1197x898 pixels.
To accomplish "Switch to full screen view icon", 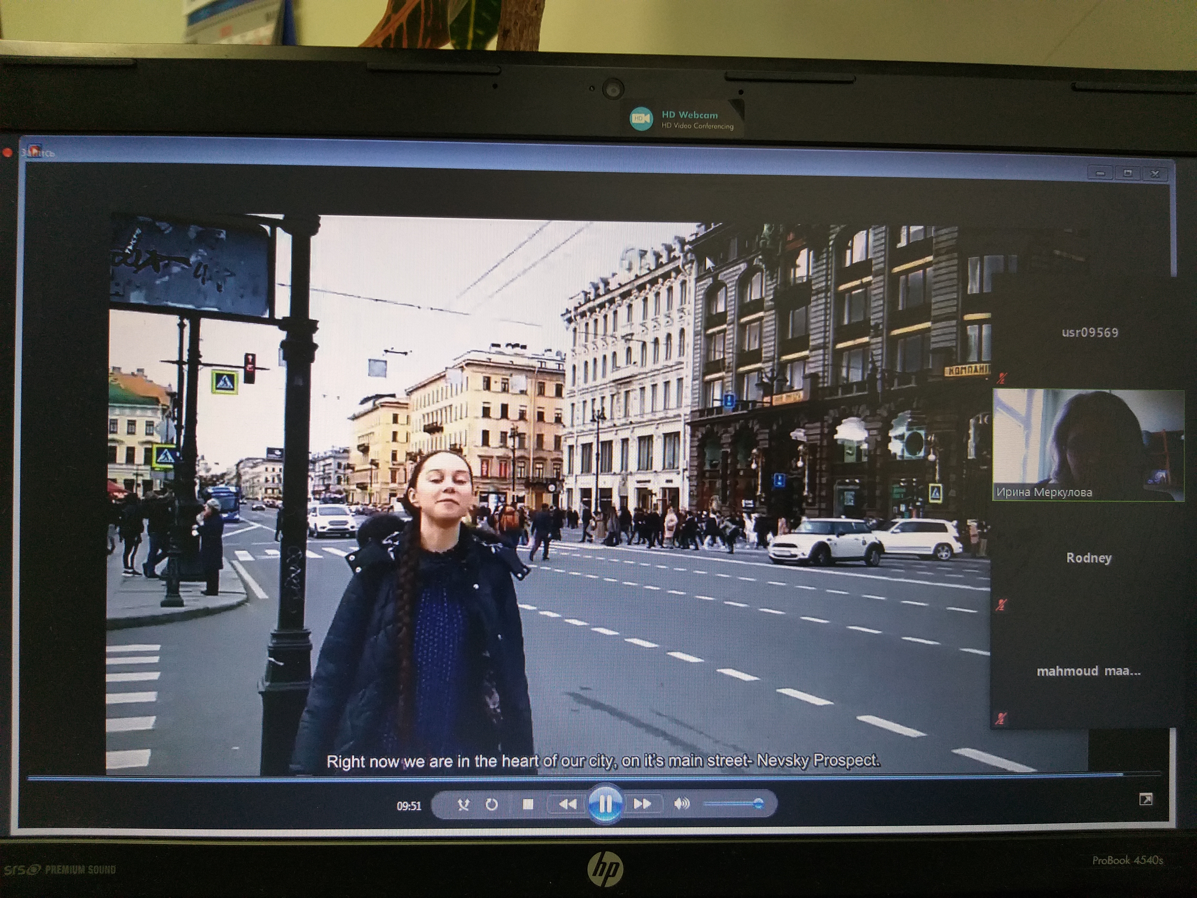I will click(1145, 800).
